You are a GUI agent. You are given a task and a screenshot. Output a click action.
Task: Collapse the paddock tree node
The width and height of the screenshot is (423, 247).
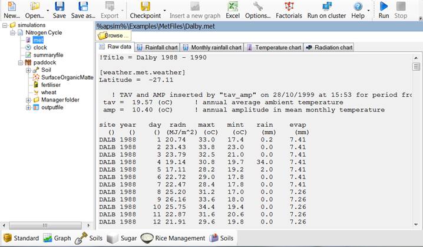pyautogui.click(x=21, y=62)
